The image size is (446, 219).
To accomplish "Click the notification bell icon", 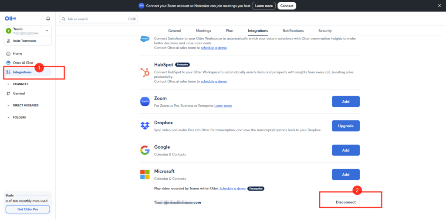I will (48, 19).
